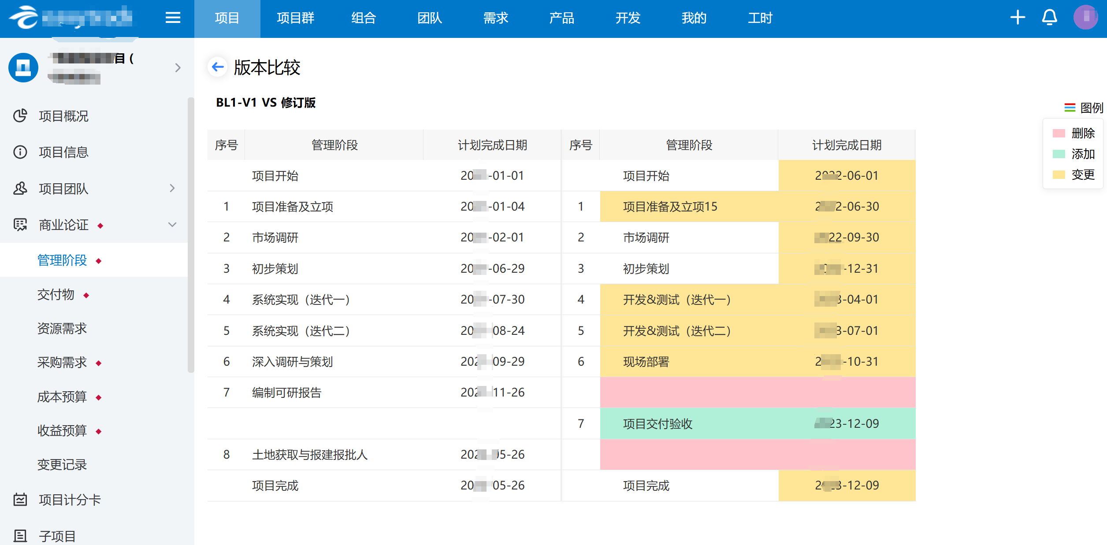The height and width of the screenshot is (545, 1107).
Task: Click the 项目计分卡 scorecard icon
Action: pyautogui.click(x=20, y=500)
